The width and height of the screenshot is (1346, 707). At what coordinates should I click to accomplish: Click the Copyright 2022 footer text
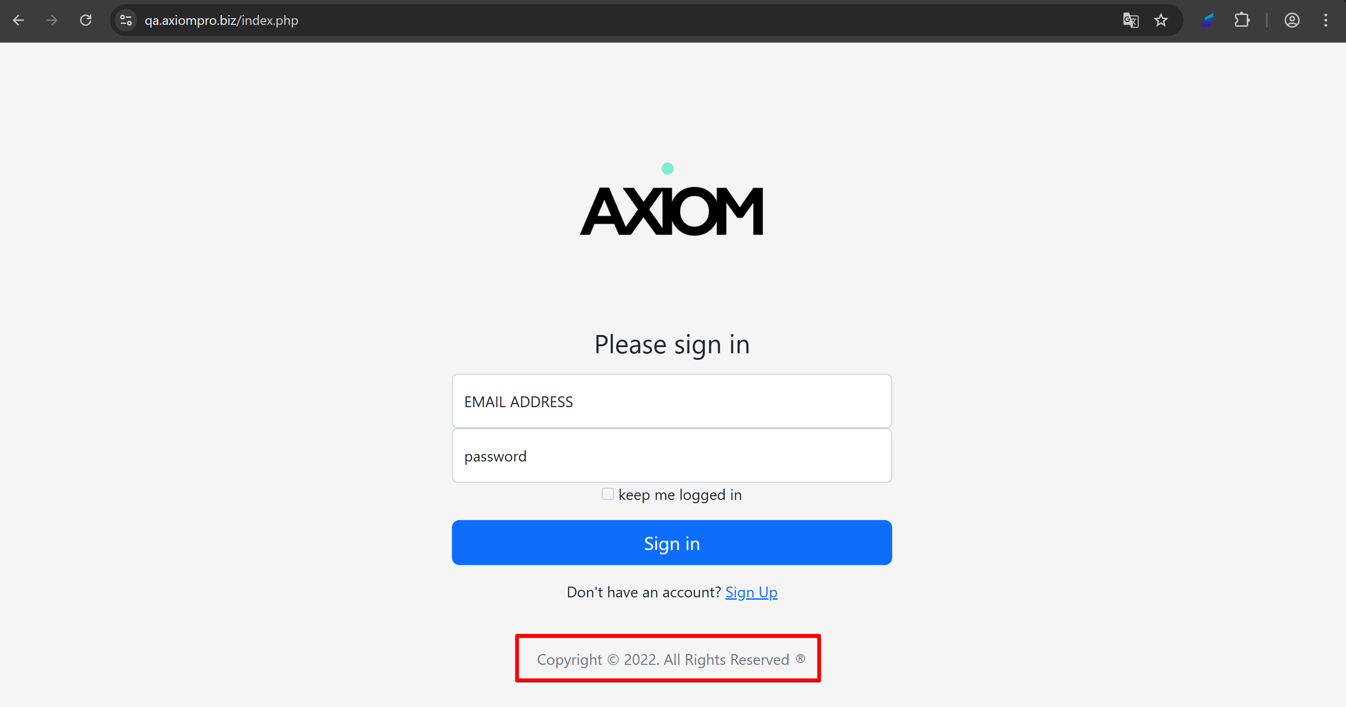pos(663,660)
